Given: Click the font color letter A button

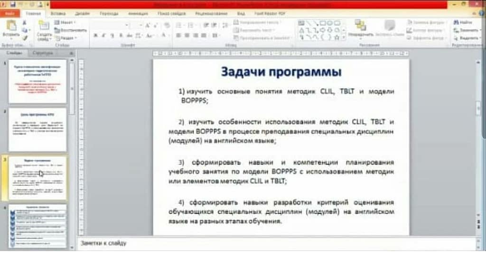Looking at the screenshot, I should [164, 35].
